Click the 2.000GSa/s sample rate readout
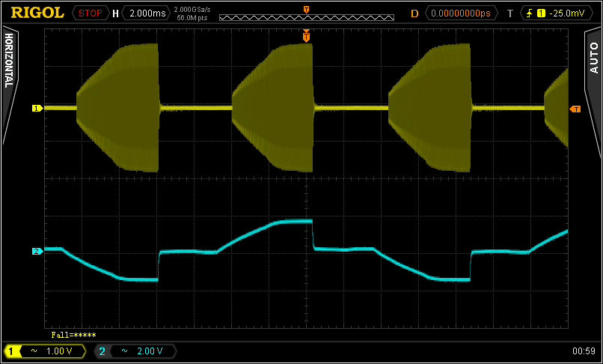Image resolution: width=603 pixels, height=364 pixels. pyautogui.click(x=192, y=10)
